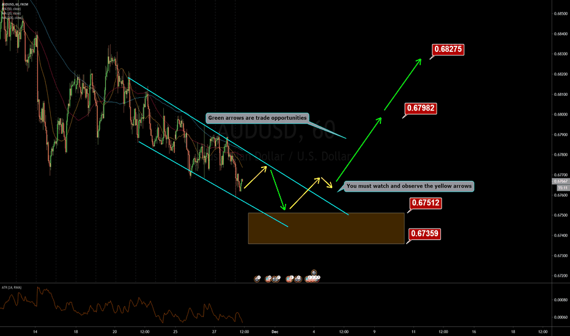Select the small yellow downward arrow near the callout
The width and height of the screenshot is (570, 336).
[x=330, y=183]
